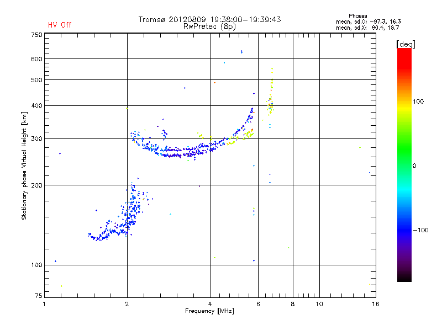
Task: Click y-axis tick label '500'
Action: tap(37, 80)
